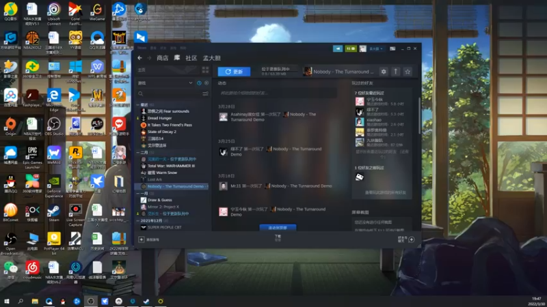Select State of Decay 2
The image size is (547, 307).
[x=161, y=132]
